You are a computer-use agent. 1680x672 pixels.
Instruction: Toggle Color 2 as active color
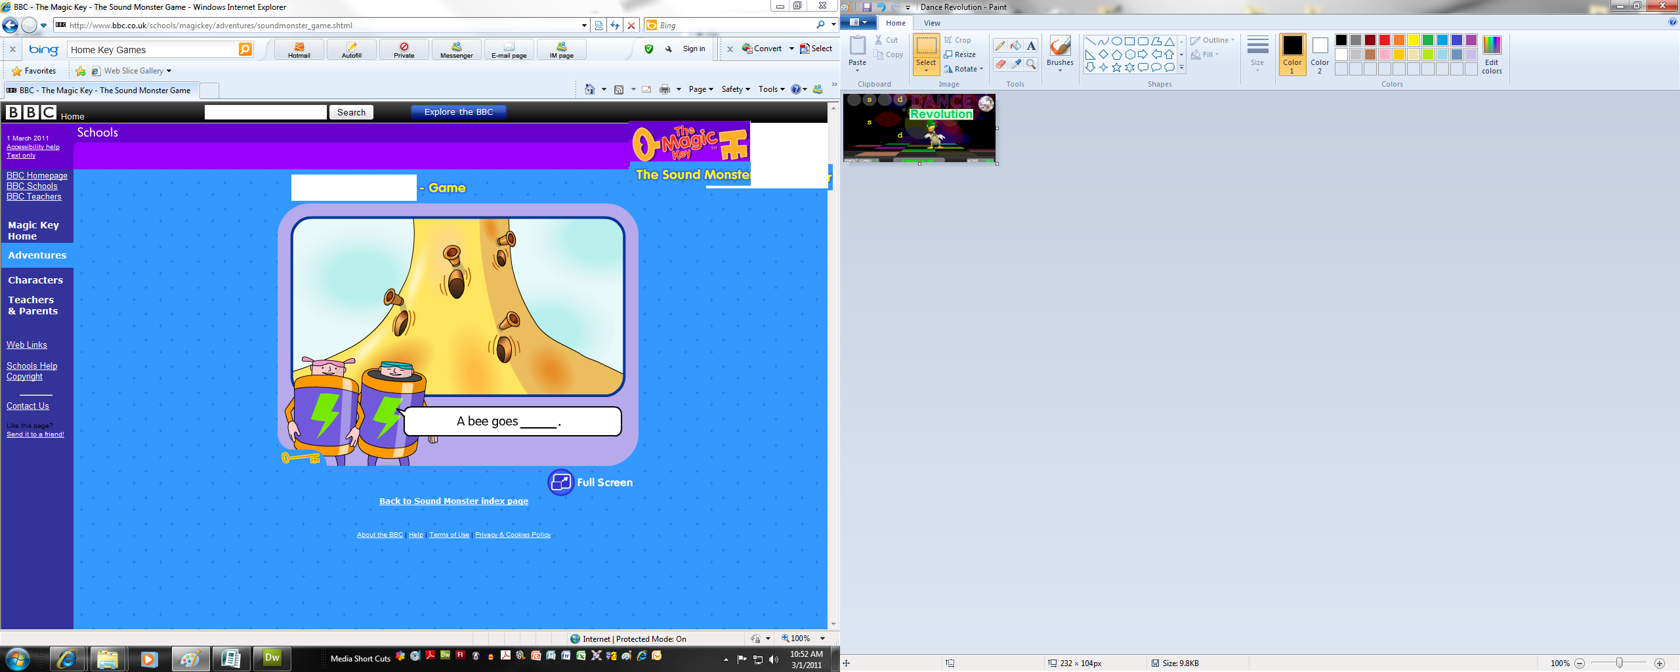pos(1320,54)
